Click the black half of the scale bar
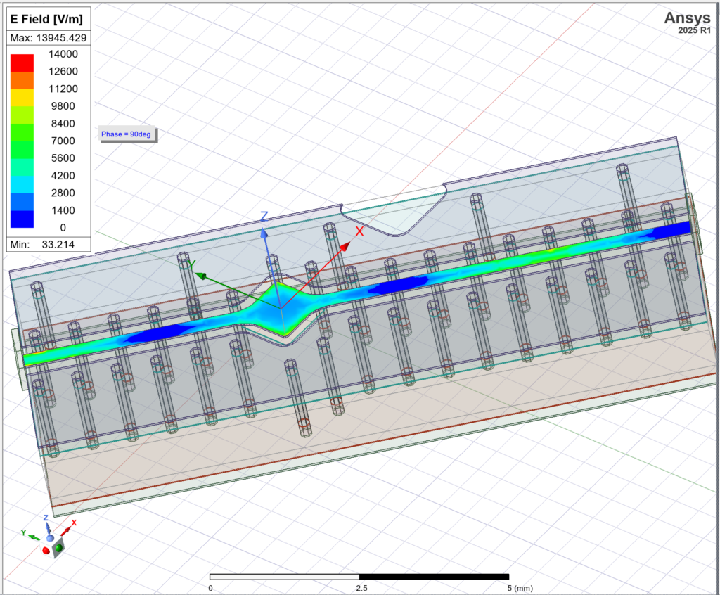The width and height of the screenshot is (720, 595). 435,577
